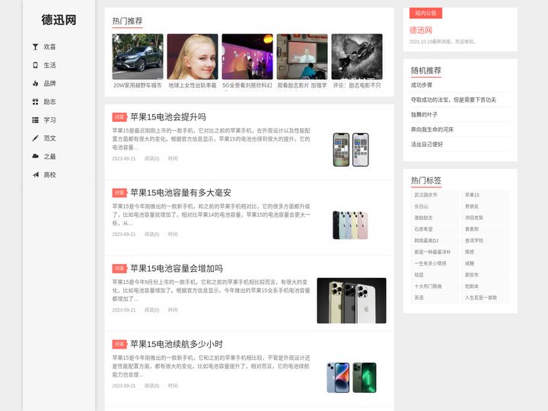Image resolution: width=548 pixels, height=411 pixels.
Task: Click caption 评论：励志电影不只
Action: (x=357, y=85)
